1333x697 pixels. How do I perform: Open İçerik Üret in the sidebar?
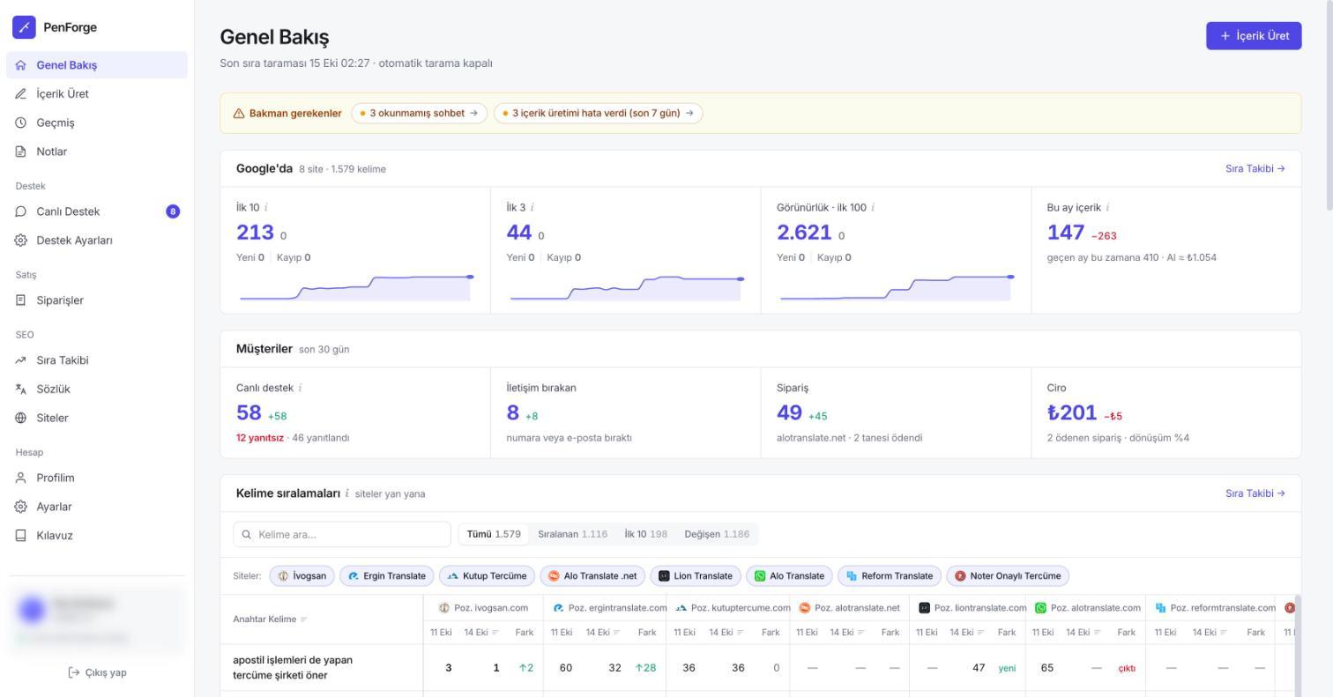click(x=97, y=94)
